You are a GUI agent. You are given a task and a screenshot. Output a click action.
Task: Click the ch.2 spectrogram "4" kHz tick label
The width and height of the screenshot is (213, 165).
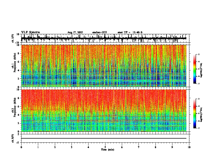(19, 115)
